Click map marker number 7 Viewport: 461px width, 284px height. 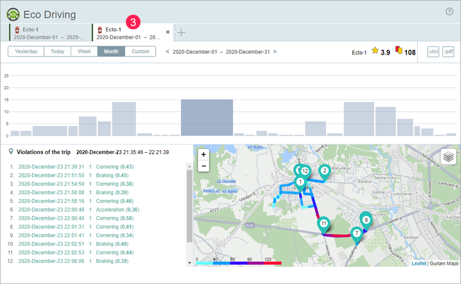click(x=357, y=233)
